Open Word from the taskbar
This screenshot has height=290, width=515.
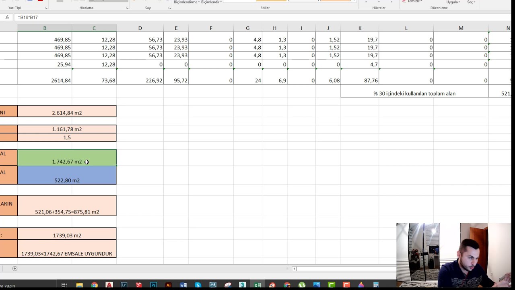point(183,285)
